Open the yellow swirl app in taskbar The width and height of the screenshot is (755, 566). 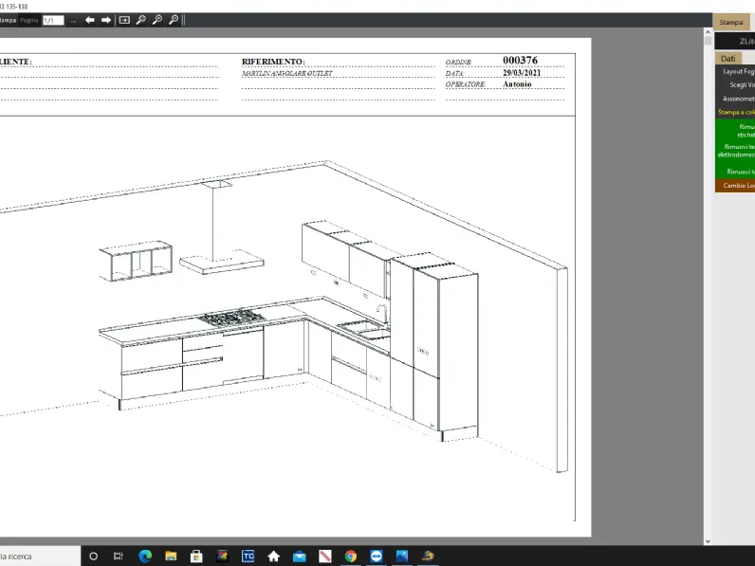pyautogui.click(x=428, y=557)
